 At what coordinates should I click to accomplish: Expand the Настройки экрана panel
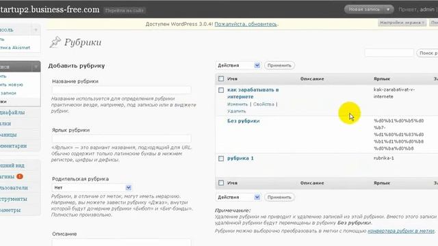[402, 23]
